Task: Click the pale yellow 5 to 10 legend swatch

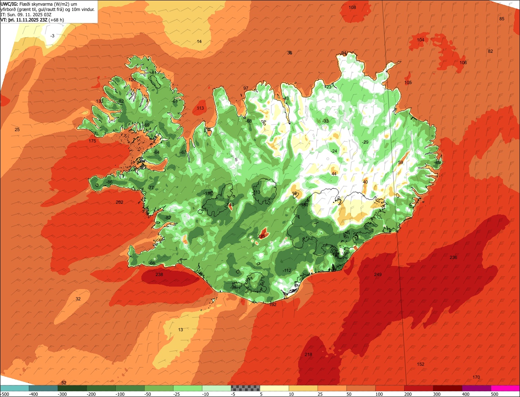Action: pyautogui.click(x=274, y=388)
